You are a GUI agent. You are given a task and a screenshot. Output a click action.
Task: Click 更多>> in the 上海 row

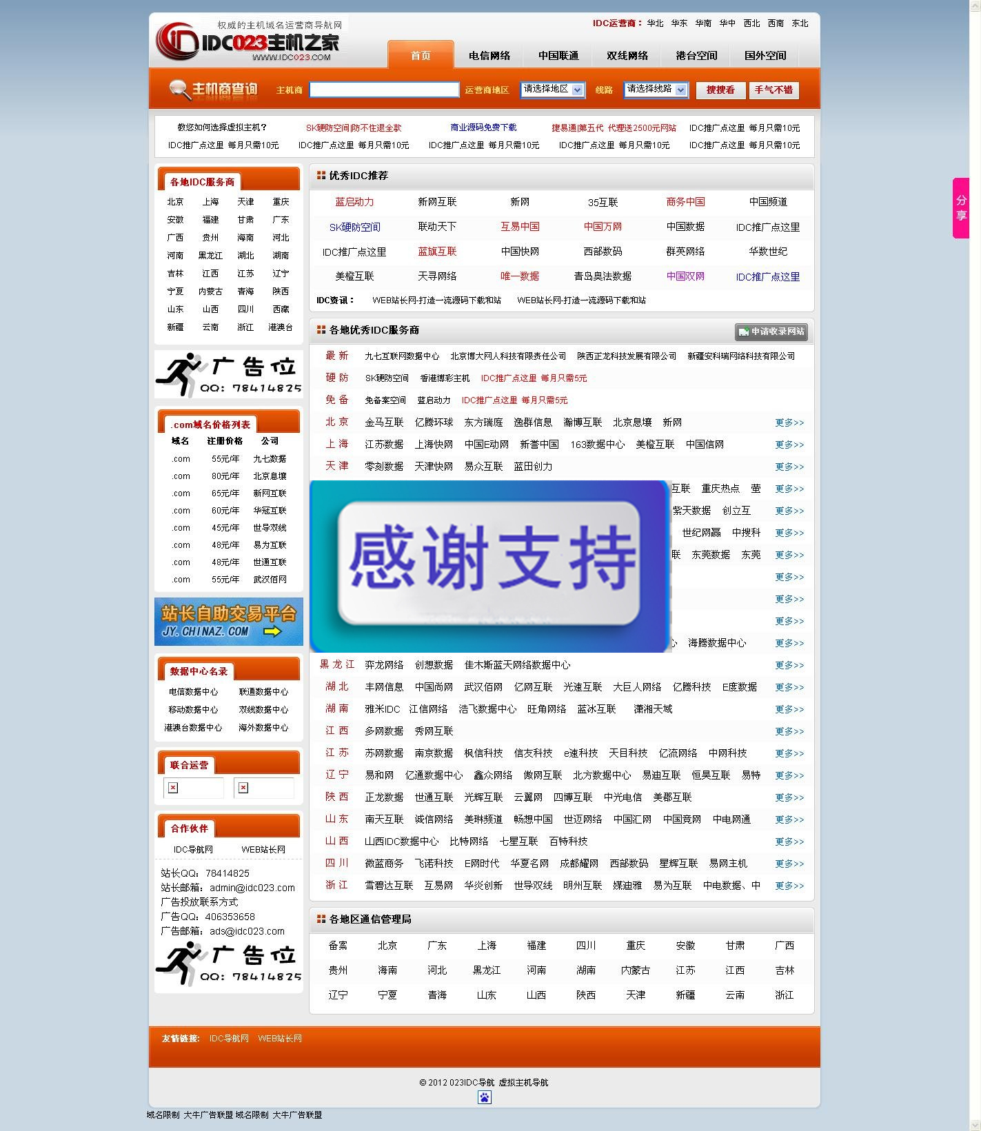click(x=789, y=445)
